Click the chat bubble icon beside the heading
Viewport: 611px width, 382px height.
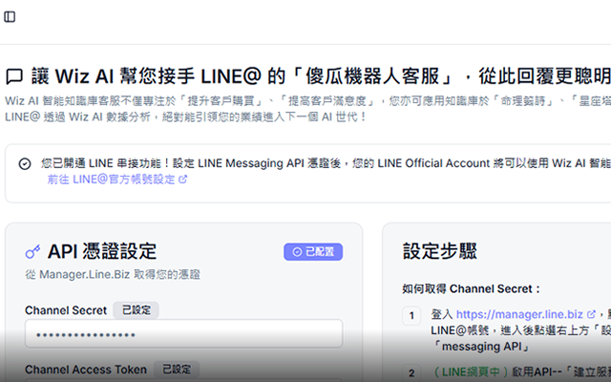[14, 75]
